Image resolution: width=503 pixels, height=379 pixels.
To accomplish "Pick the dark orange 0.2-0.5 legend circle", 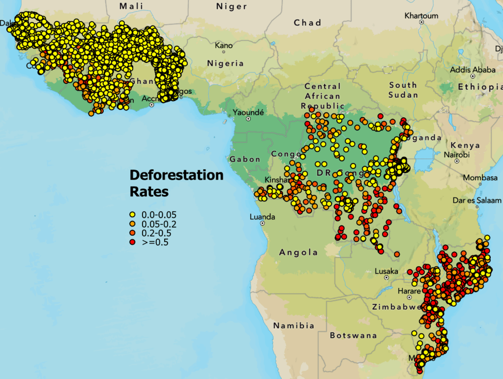I will (132, 233).
